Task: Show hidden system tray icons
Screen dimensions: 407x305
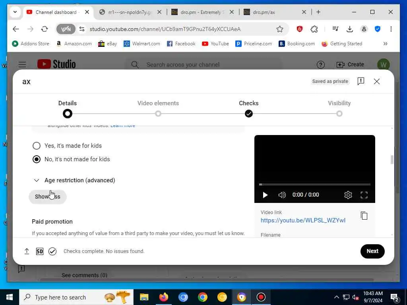Action: (x=336, y=297)
